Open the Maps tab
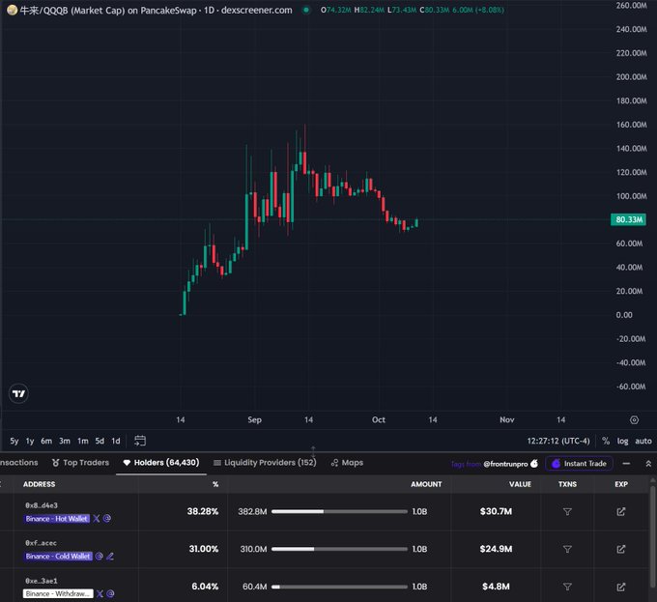 (x=347, y=463)
